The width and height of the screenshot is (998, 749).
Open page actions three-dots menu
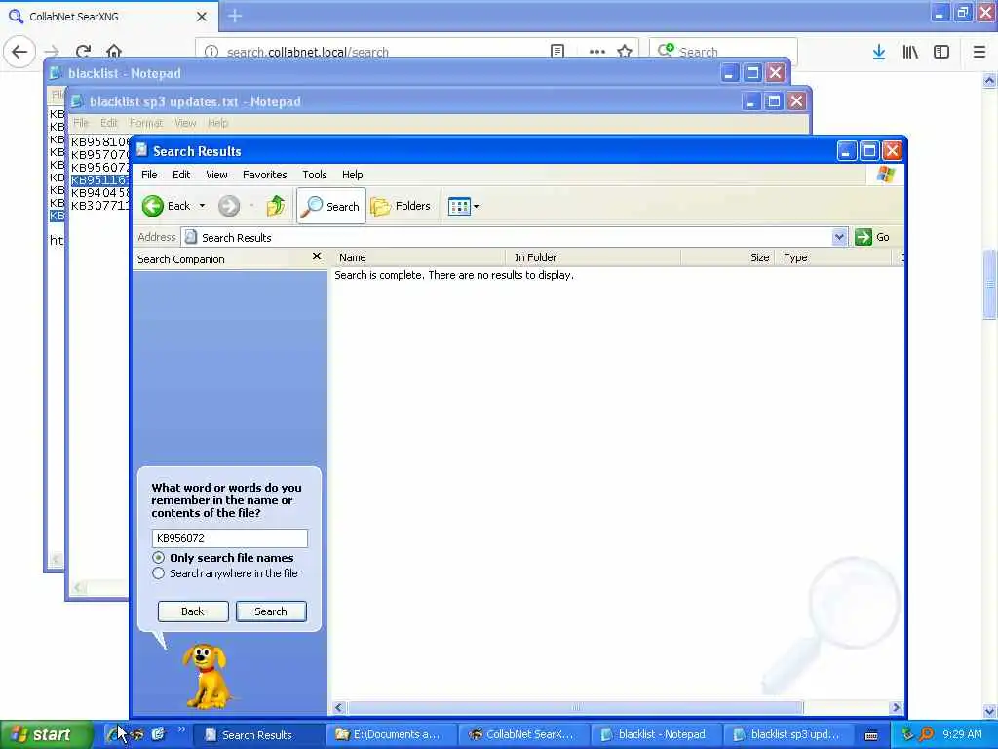[597, 51]
